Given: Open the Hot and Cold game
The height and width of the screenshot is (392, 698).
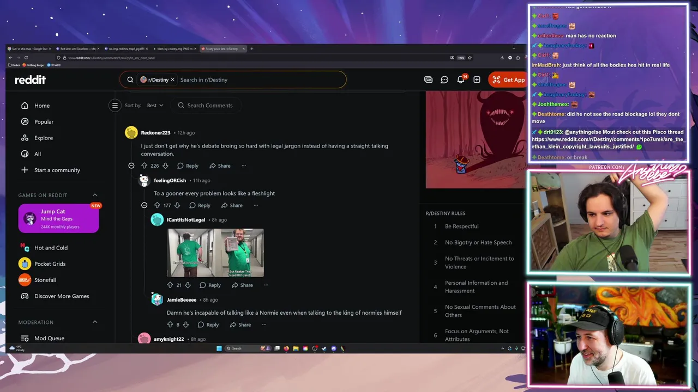Looking at the screenshot, I should pyautogui.click(x=51, y=248).
